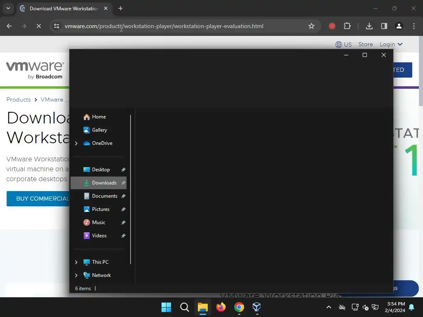This screenshot has height=317, width=423.
Task: Click the VMware by Broadcom logo
Action: (35, 70)
